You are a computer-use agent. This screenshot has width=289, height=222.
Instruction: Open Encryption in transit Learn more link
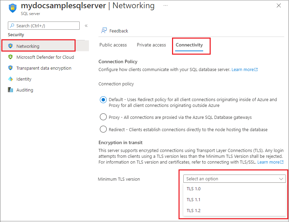click(x=268, y=162)
